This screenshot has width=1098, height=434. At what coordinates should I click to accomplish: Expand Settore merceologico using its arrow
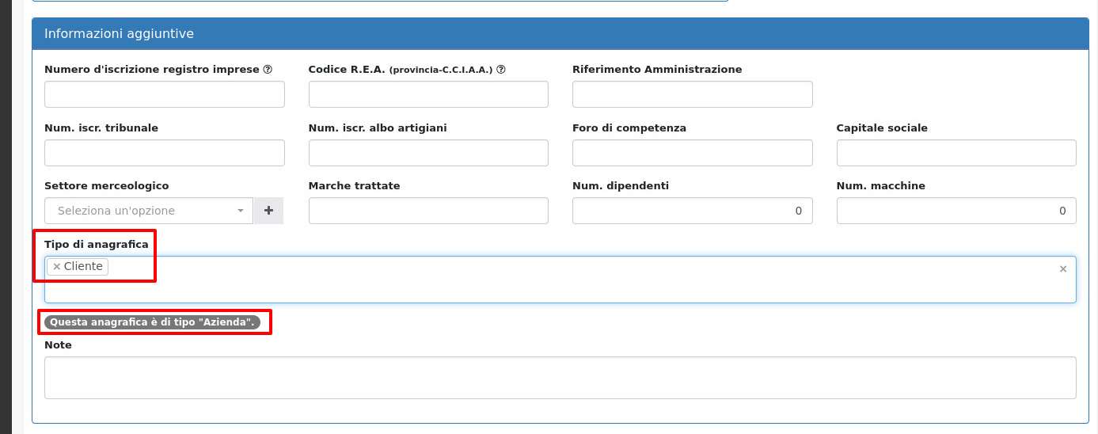241,211
